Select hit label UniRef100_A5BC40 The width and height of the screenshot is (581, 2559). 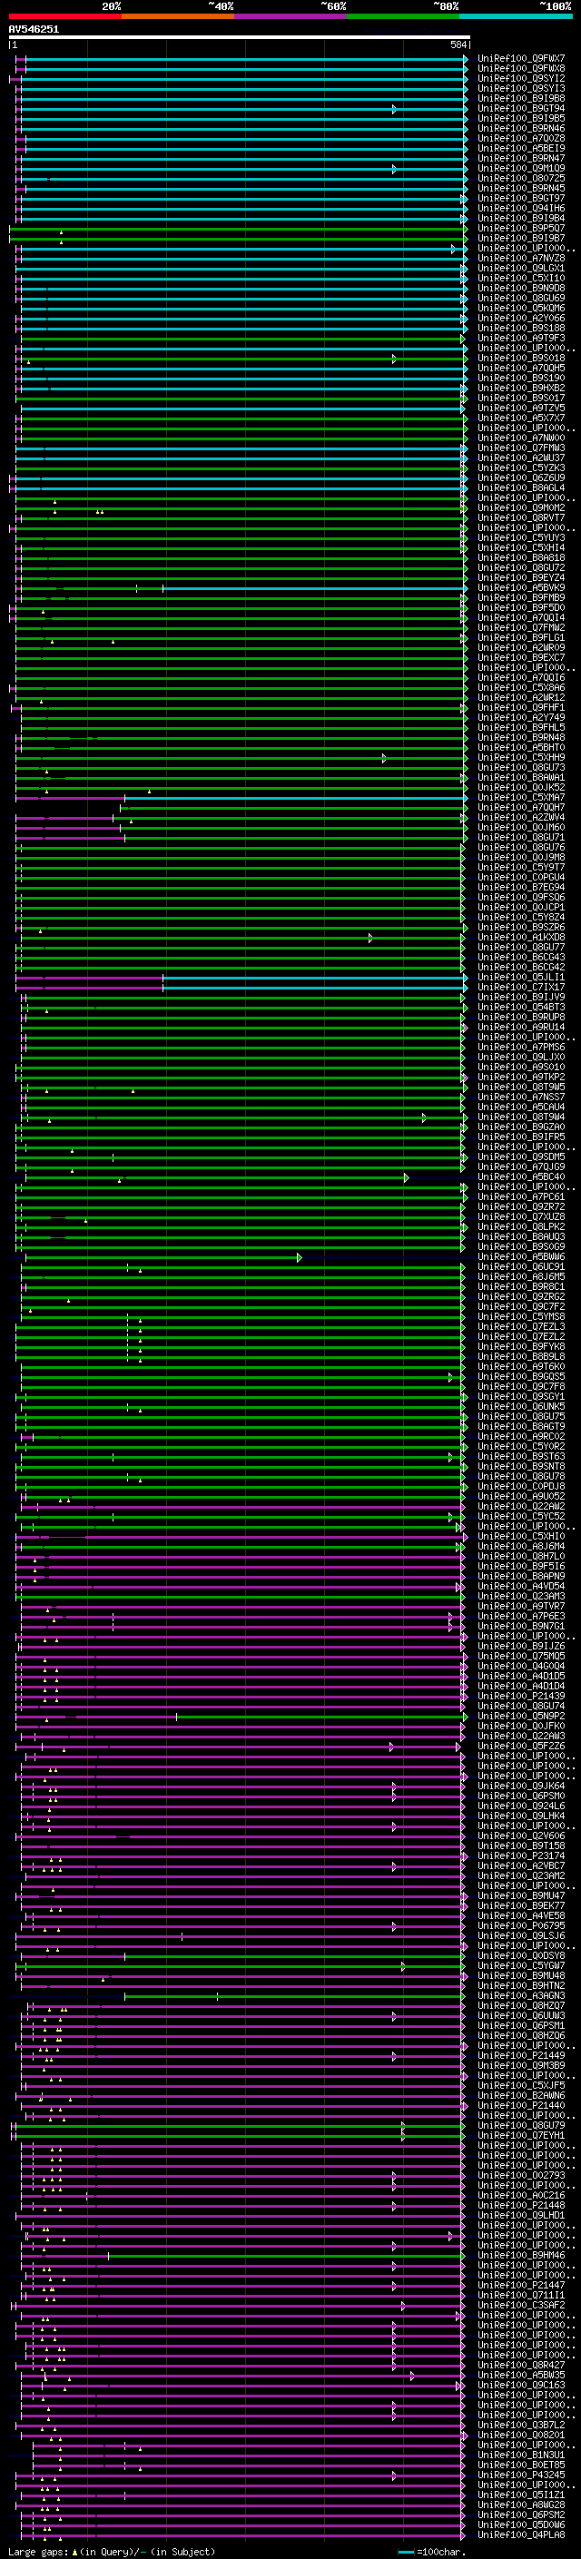point(521,1177)
